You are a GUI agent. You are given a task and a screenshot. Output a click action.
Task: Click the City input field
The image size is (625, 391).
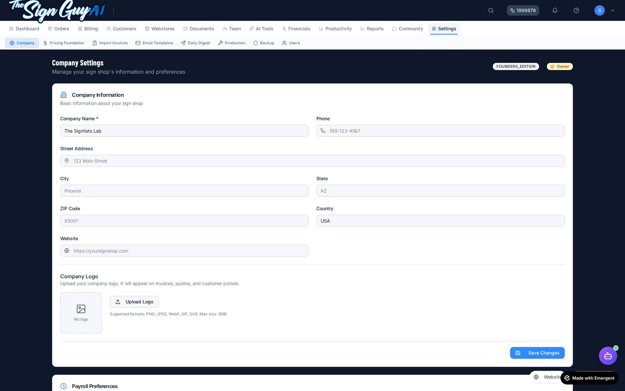(x=184, y=191)
